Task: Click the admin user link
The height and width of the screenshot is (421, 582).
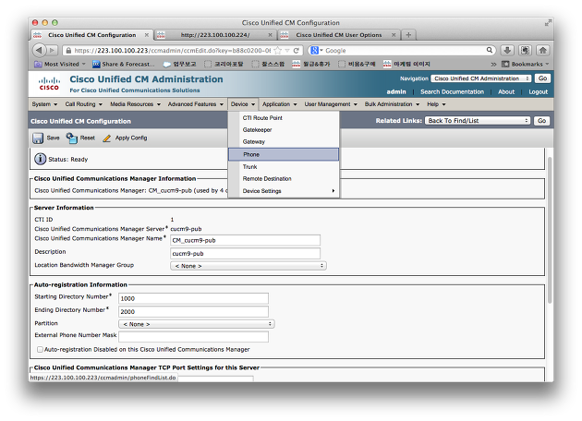Action: [396, 92]
